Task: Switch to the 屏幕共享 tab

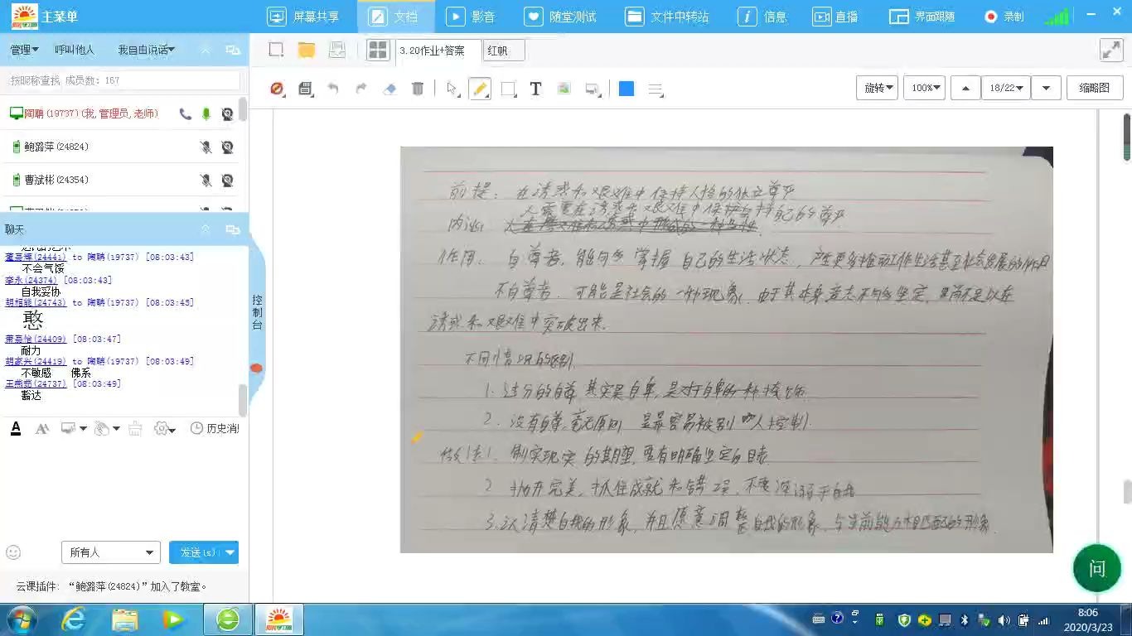Action: (x=304, y=17)
